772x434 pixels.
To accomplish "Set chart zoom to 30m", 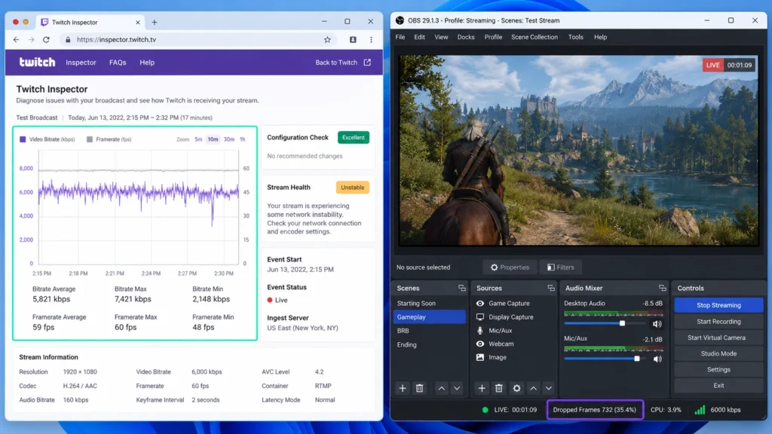I will coord(229,139).
